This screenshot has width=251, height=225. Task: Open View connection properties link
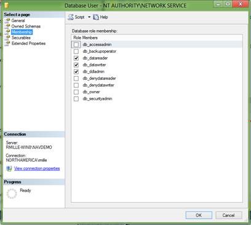click(x=37, y=168)
